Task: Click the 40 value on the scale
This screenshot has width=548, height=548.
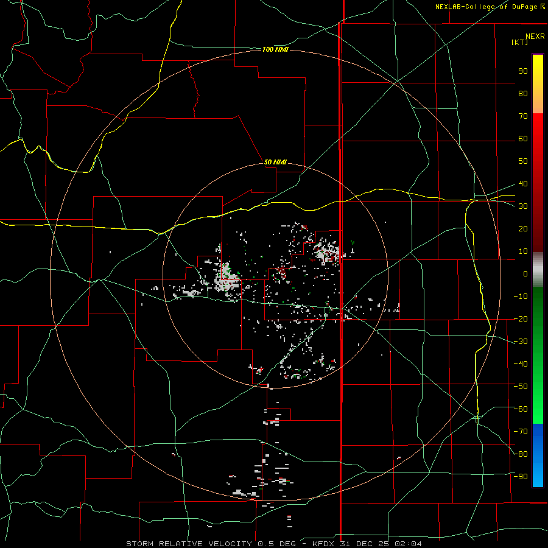Action: click(523, 184)
